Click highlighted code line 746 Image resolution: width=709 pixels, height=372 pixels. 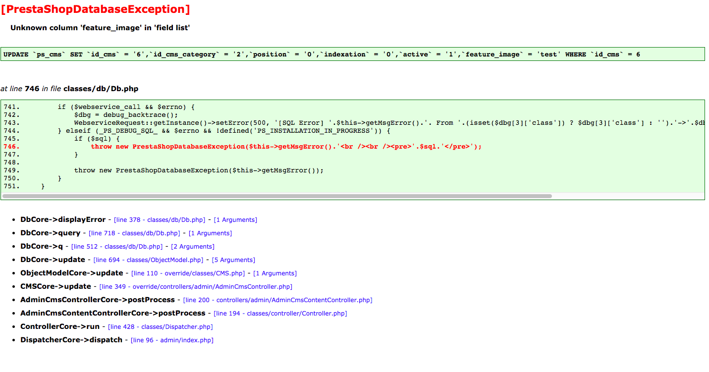(x=286, y=147)
